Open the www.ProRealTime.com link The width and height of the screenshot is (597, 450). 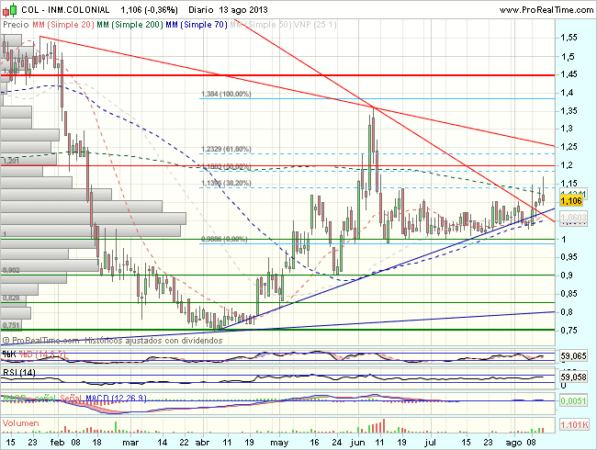click(536, 9)
